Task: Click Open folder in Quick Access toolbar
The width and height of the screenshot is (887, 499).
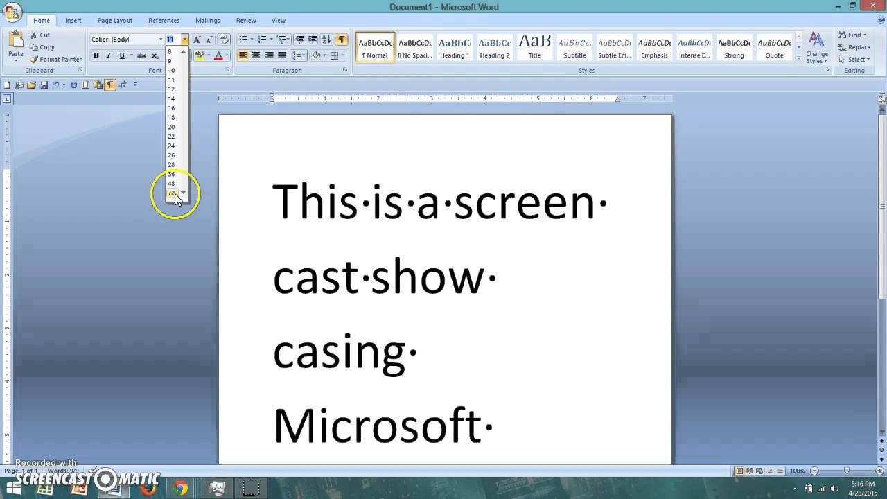Action: pos(31,85)
